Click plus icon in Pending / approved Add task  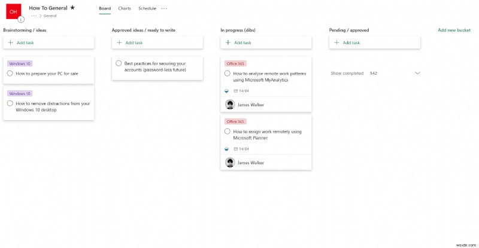(336, 42)
